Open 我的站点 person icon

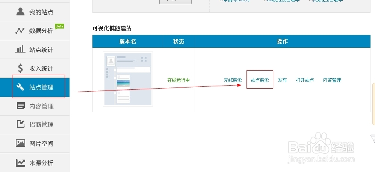(x=20, y=12)
